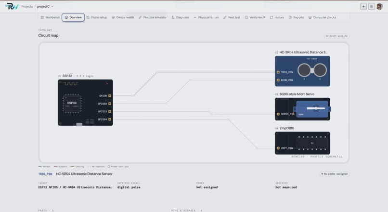
Task: Click the plus add button
Action: (x=363, y=6)
